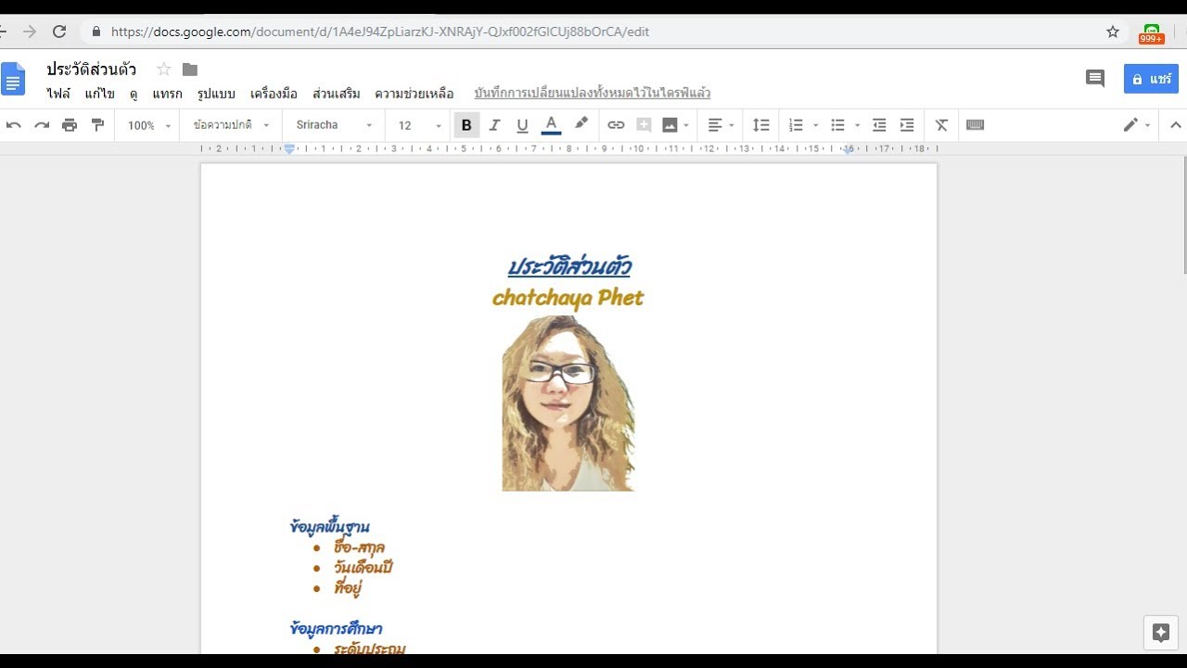Click the redo arrow icon
The width and height of the screenshot is (1187, 668).
pos(42,125)
